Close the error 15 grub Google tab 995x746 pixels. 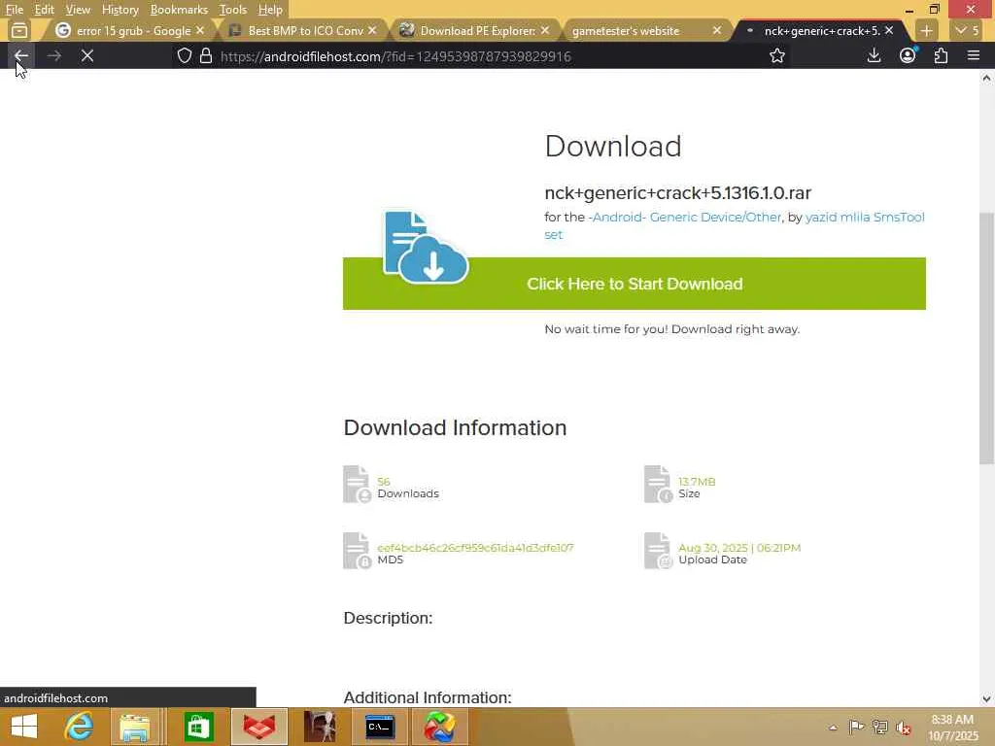click(200, 30)
